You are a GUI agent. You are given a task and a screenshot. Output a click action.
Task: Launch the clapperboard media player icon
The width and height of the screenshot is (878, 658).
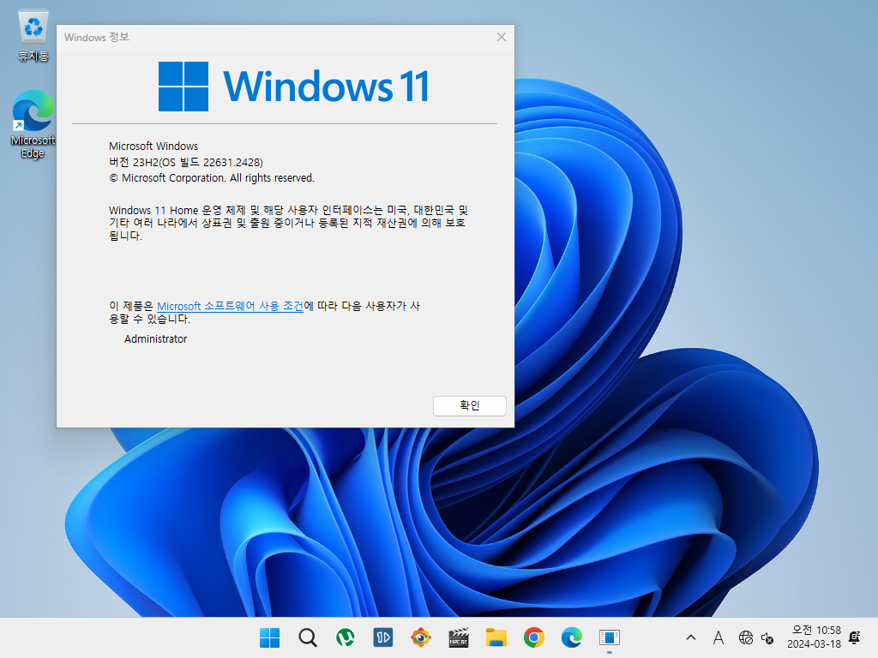(459, 637)
